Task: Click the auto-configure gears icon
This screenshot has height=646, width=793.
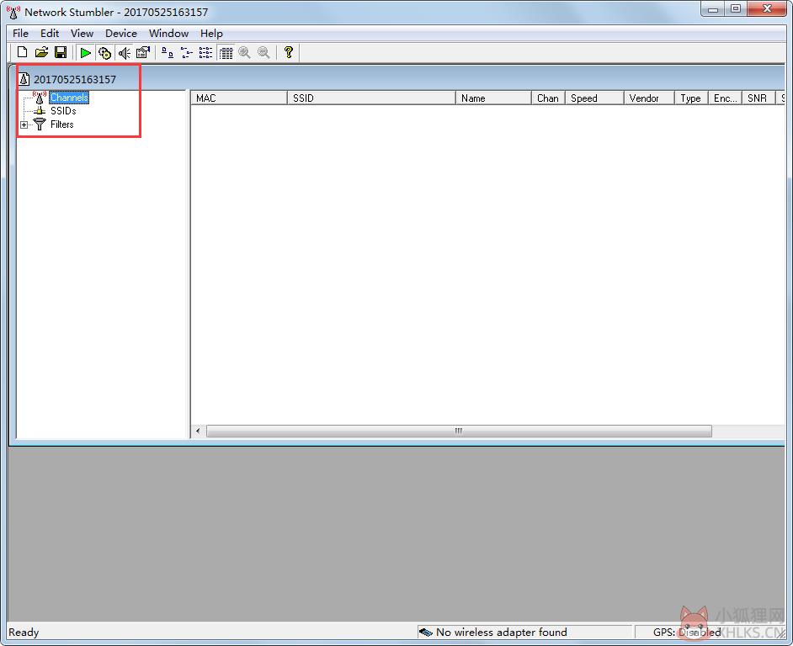Action: coord(104,52)
